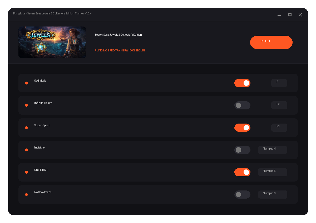316x223 pixels.
Task: Click the orange INJECT button
Action: (x=271, y=42)
